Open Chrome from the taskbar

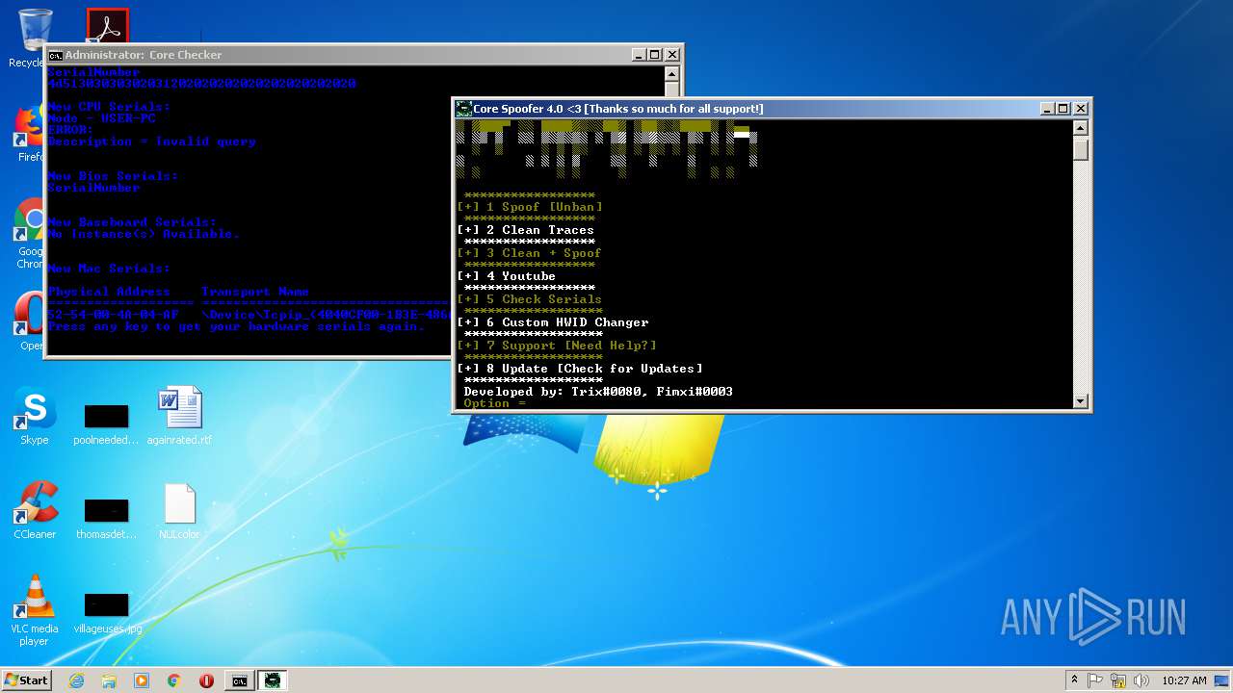coord(174,680)
